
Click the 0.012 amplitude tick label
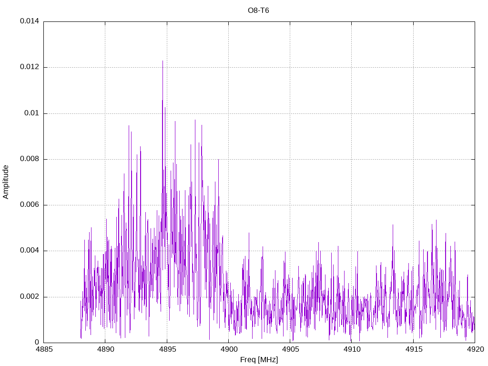point(29,67)
